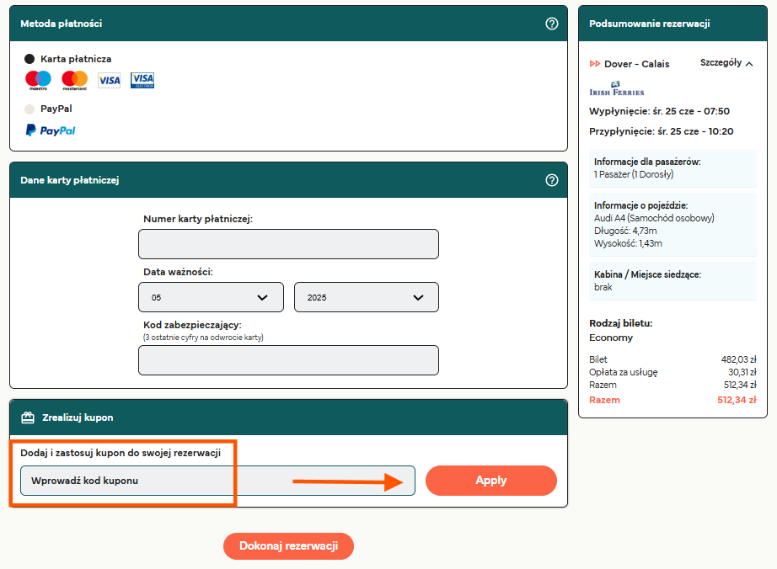Image resolution: width=777 pixels, height=569 pixels.
Task: Click the Irish Ferries logo
Action: [616, 88]
